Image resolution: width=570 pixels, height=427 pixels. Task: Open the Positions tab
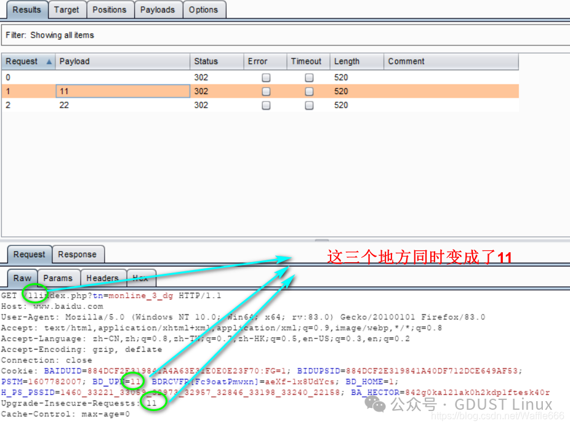(110, 9)
